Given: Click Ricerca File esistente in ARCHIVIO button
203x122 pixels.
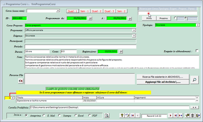Looking at the screenshot, I should pyautogui.click(x=163, y=77).
